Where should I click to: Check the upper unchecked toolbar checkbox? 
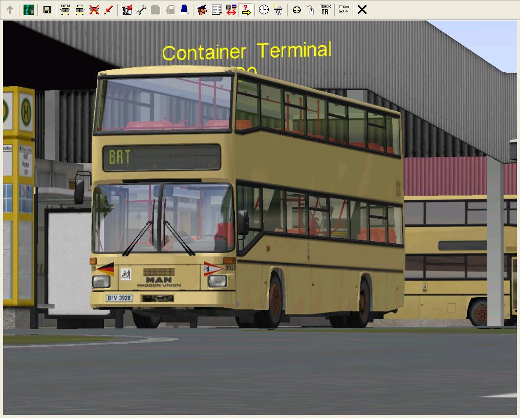[x=341, y=7]
